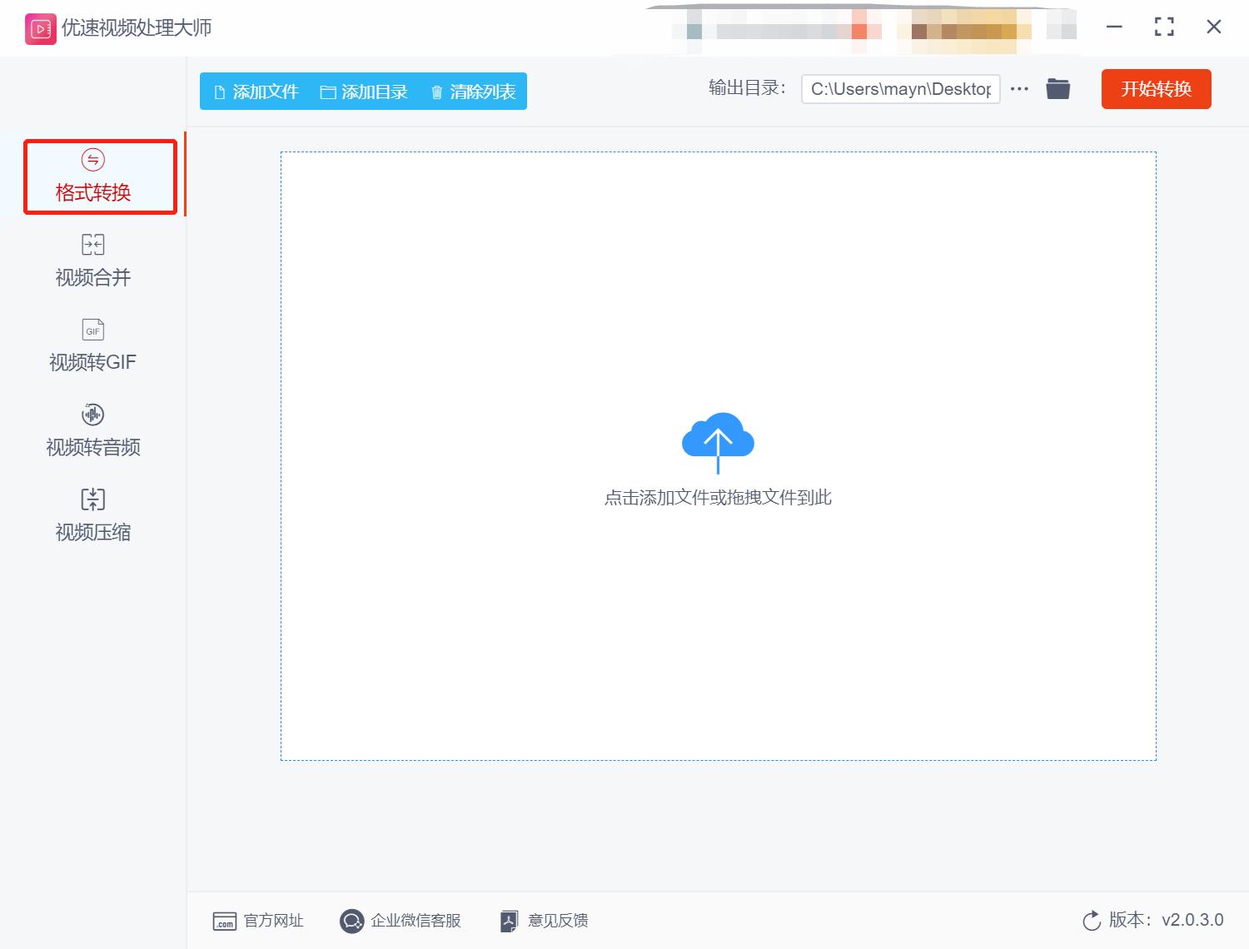Open the 官方网址 official website link
Viewport: 1249px width, 949px height.
coord(224,921)
